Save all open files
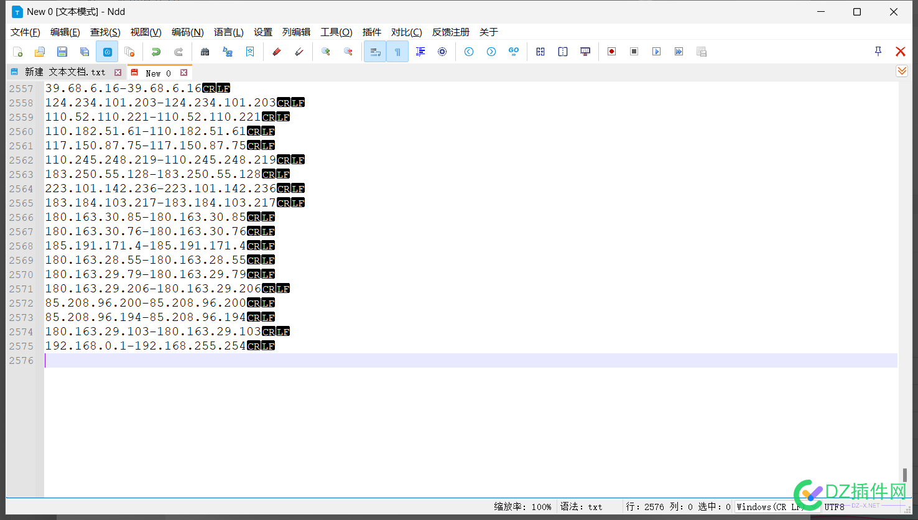This screenshot has height=520, width=918. 85,52
